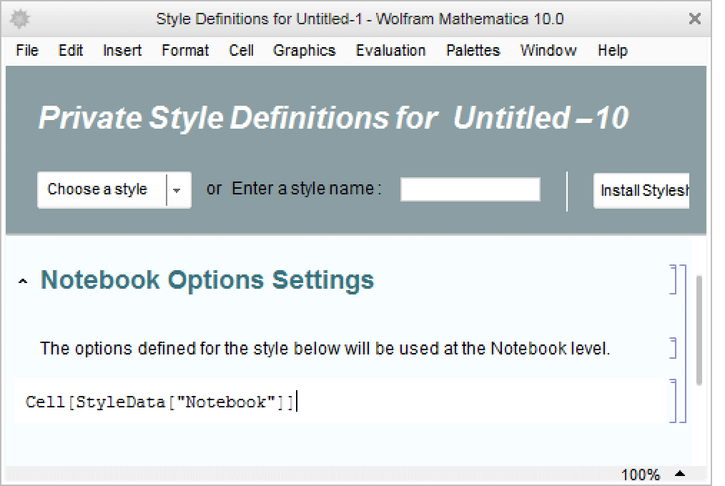The image size is (725, 486).
Task: Collapse the Notebook Options Settings section
Action: point(24,282)
